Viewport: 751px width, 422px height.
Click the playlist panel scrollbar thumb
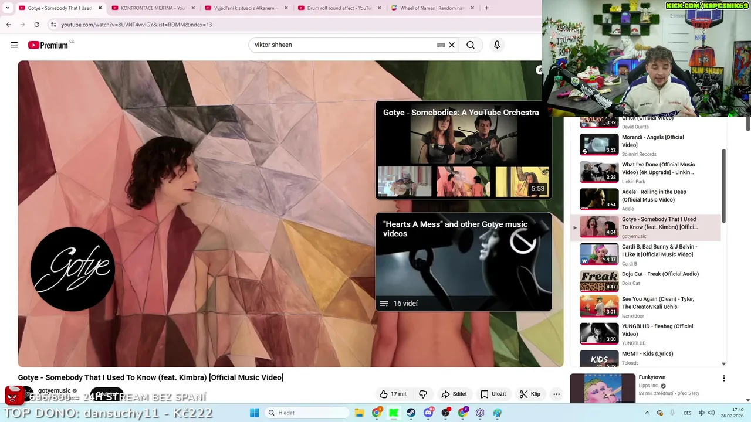pos(723,186)
